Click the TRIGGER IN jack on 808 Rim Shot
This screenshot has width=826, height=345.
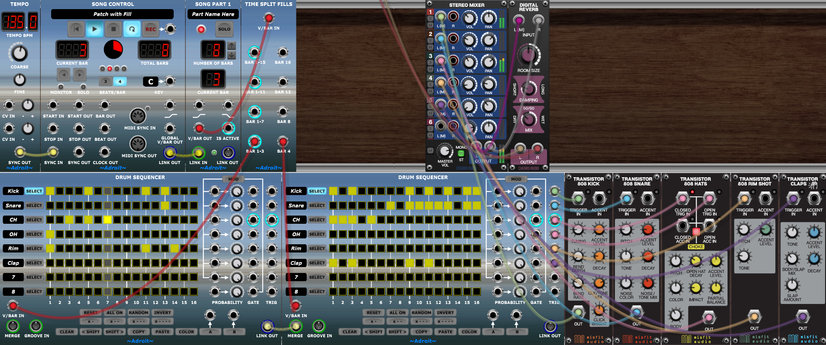[x=744, y=199]
